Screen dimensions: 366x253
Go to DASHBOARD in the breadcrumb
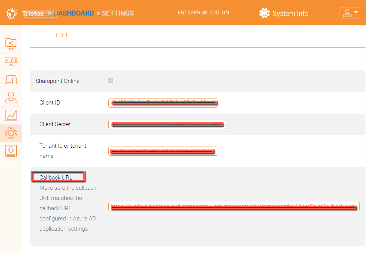point(74,13)
